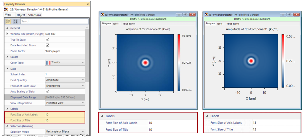Collapse the Selection (General) section
Screen dimensions: 303x138
pos(7,126)
